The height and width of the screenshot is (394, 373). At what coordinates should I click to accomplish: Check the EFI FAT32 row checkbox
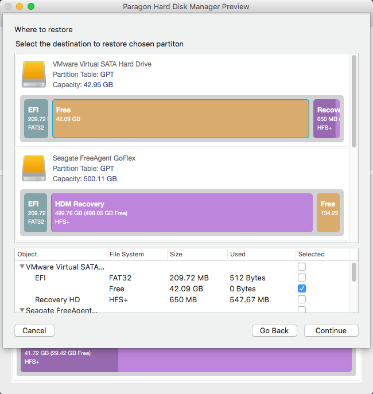302,278
